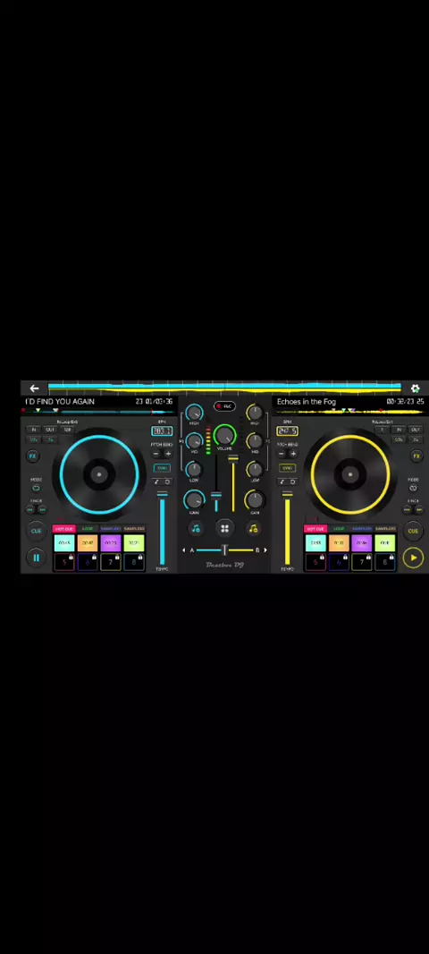Skip to previous track on left deck
This screenshot has width=429, height=954.
[x=30, y=510]
